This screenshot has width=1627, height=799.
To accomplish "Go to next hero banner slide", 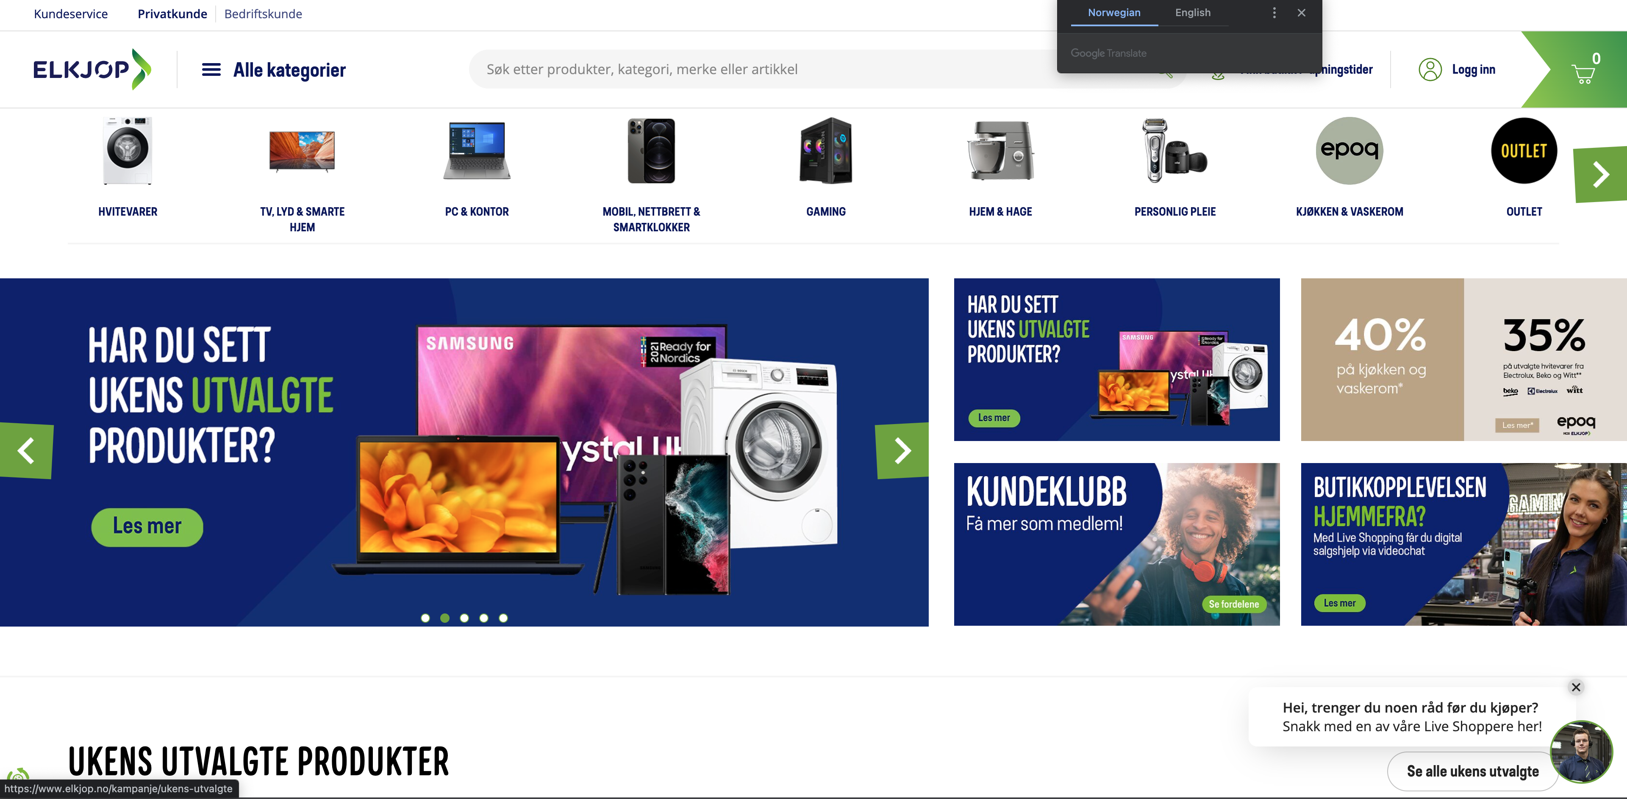I will [x=902, y=450].
